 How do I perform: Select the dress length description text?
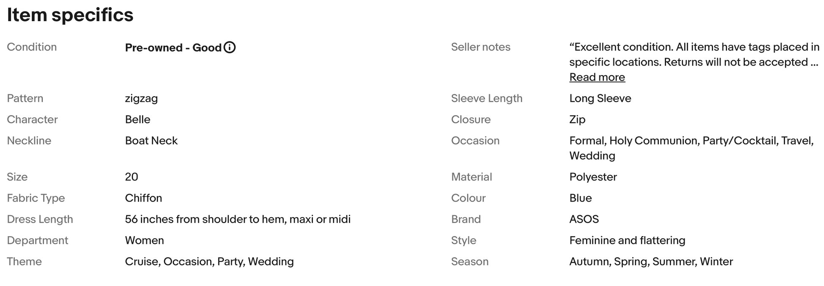pos(238,219)
